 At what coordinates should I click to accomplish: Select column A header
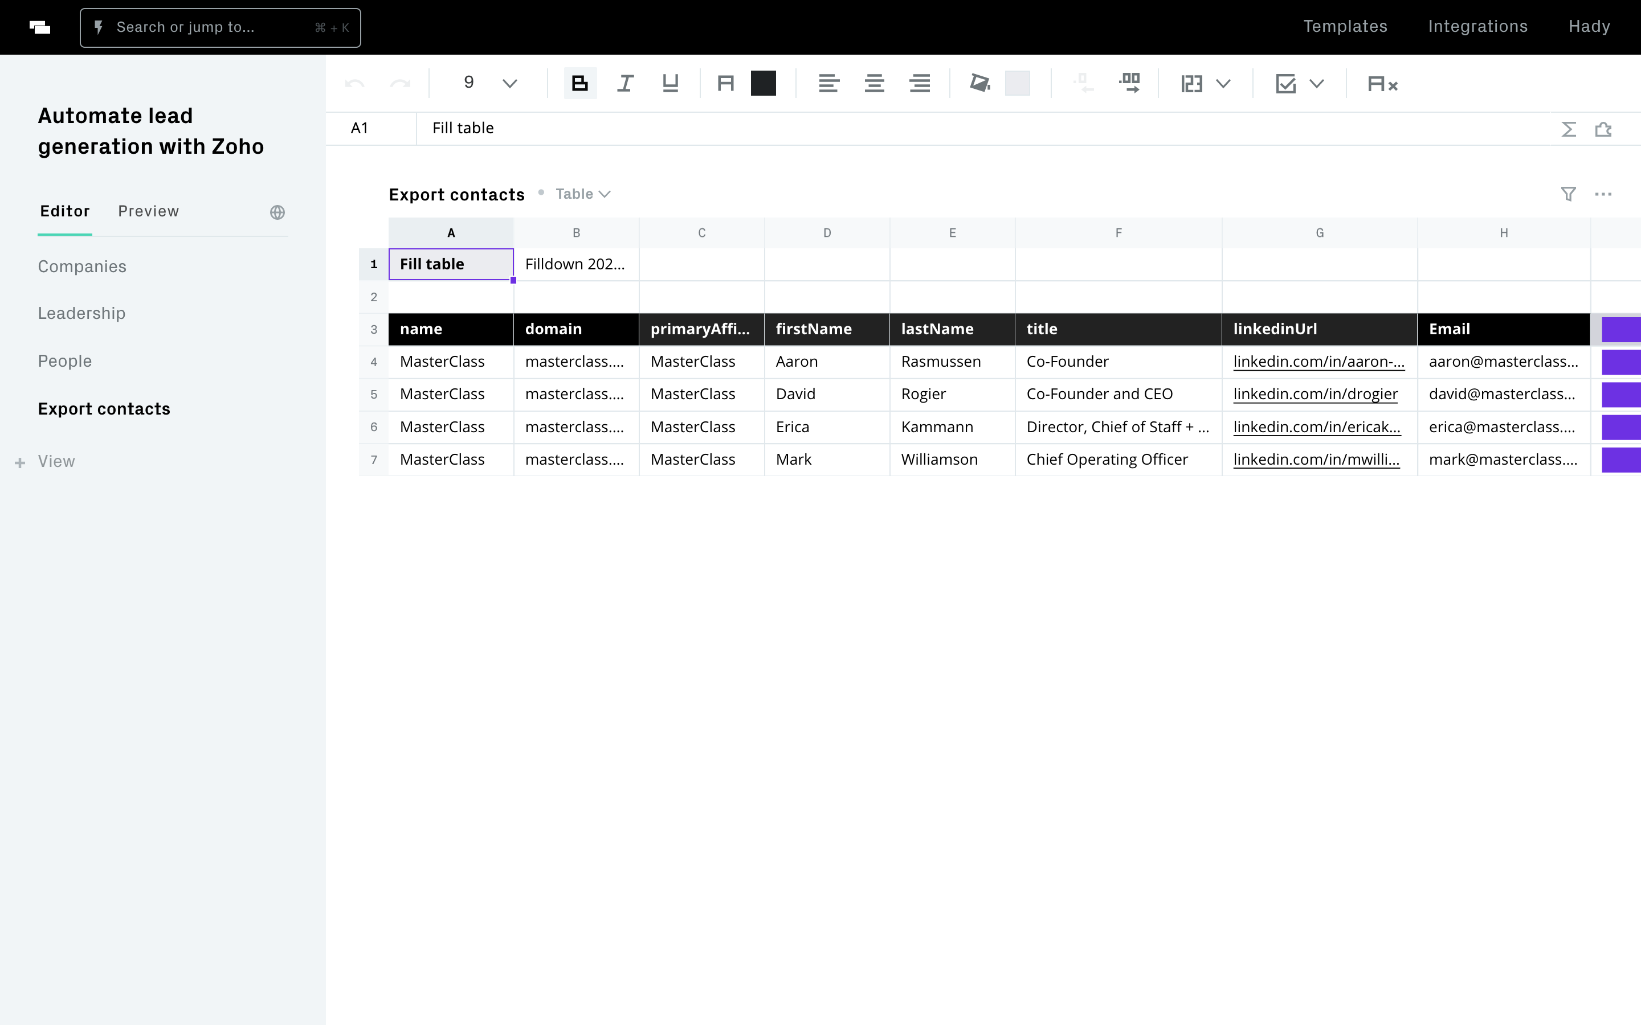451,232
